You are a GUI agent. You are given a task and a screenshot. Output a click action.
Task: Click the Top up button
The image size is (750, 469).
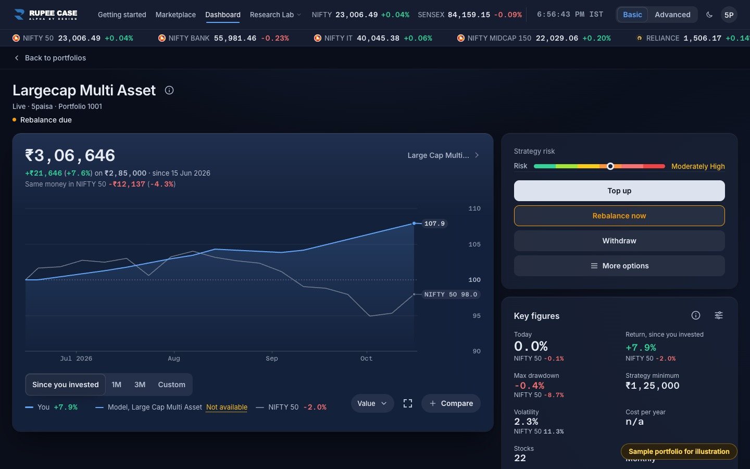pos(619,191)
